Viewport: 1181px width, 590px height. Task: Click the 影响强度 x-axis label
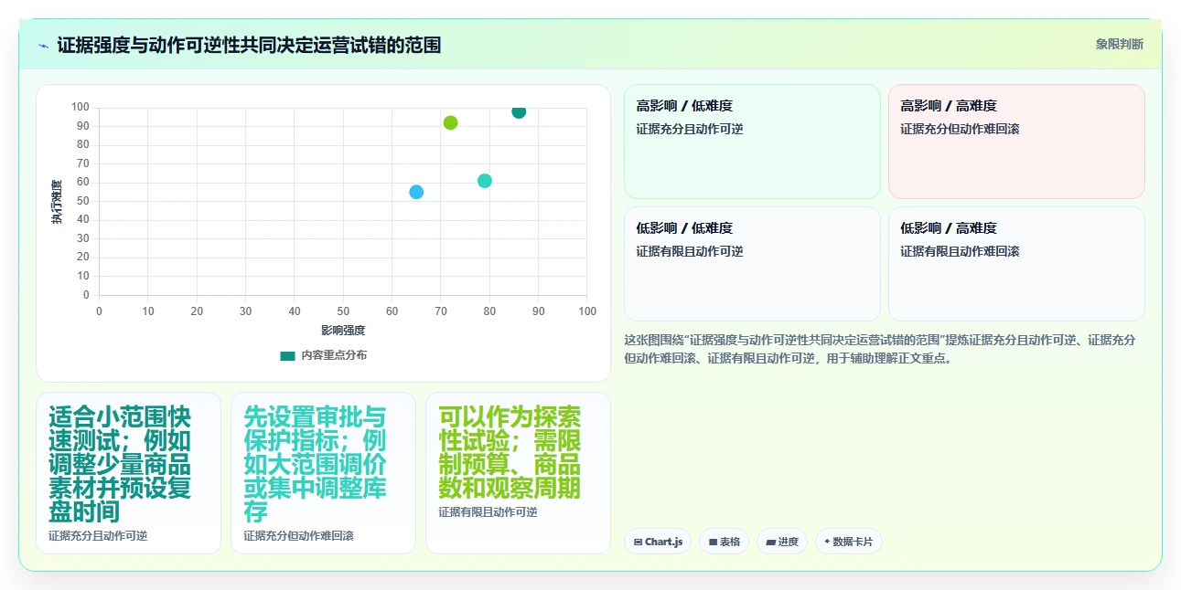coord(343,330)
